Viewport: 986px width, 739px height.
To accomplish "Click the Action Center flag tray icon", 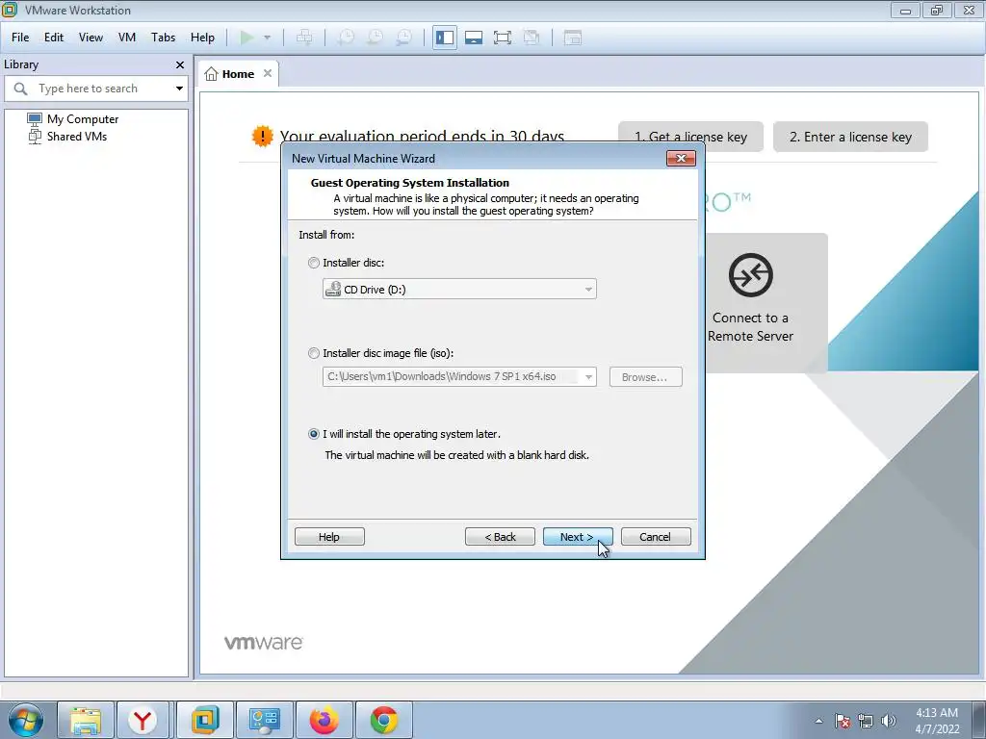I will 843,721.
